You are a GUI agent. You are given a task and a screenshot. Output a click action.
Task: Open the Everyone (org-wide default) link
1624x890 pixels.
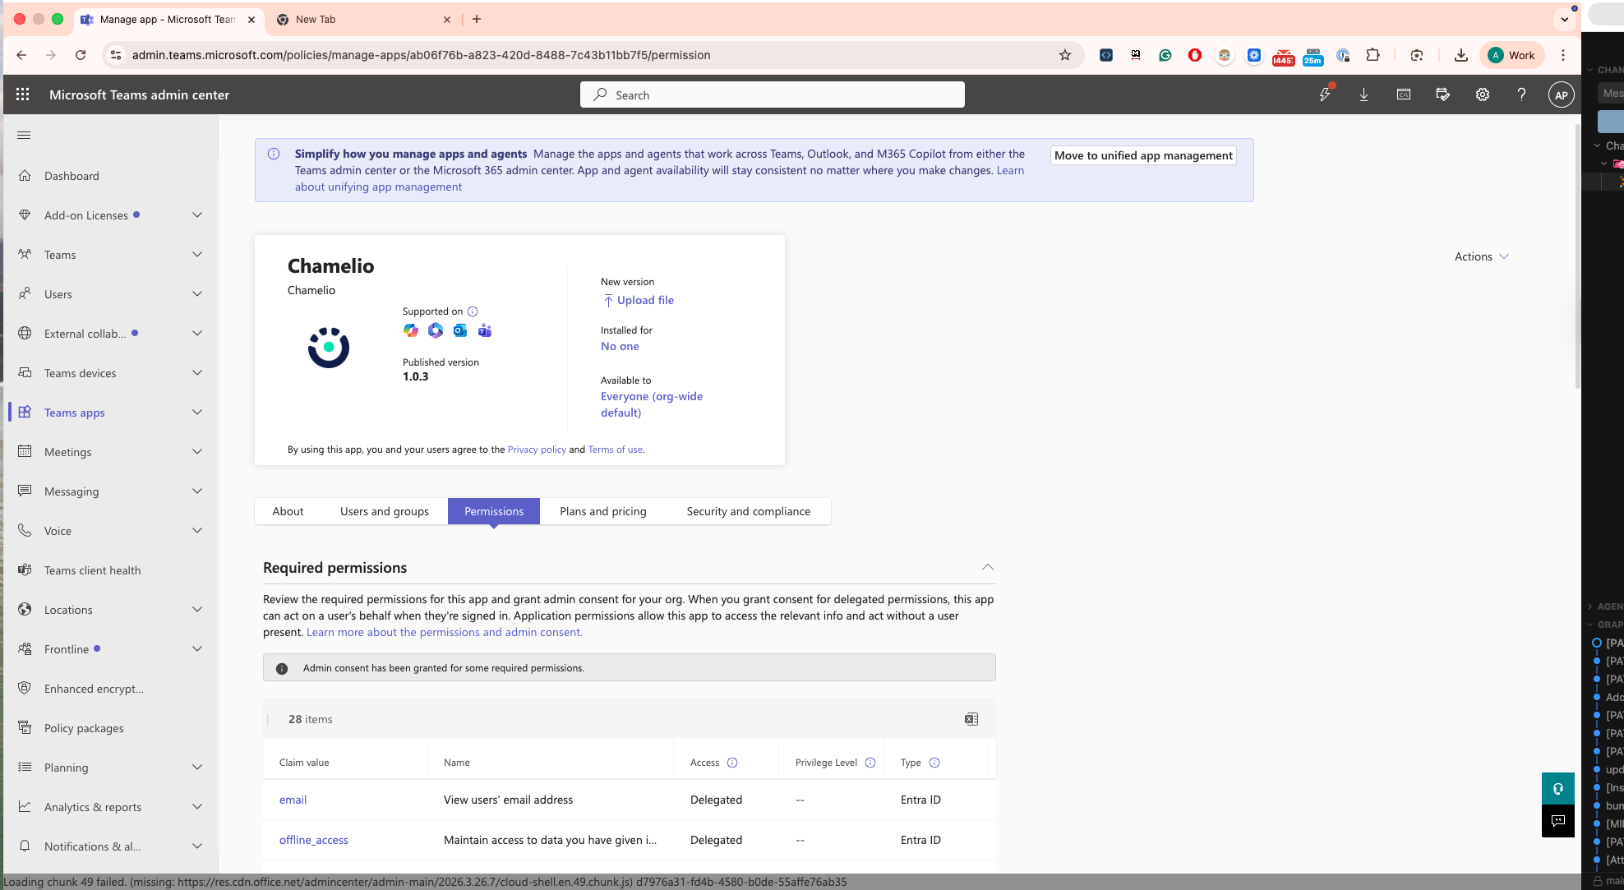tap(652, 404)
